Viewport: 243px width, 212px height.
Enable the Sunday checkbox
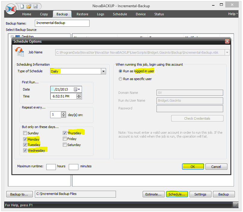tap(25, 133)
